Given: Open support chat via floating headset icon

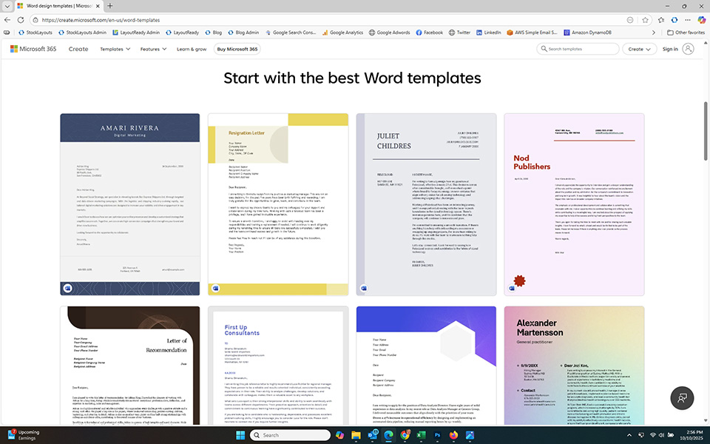Looking at the screenshot, I should coord(681,397).
